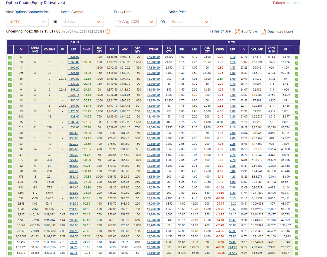This screenshot has height=257, width=327.
Task: Open the Futures contracts link
Action: [x=287, y=3]
